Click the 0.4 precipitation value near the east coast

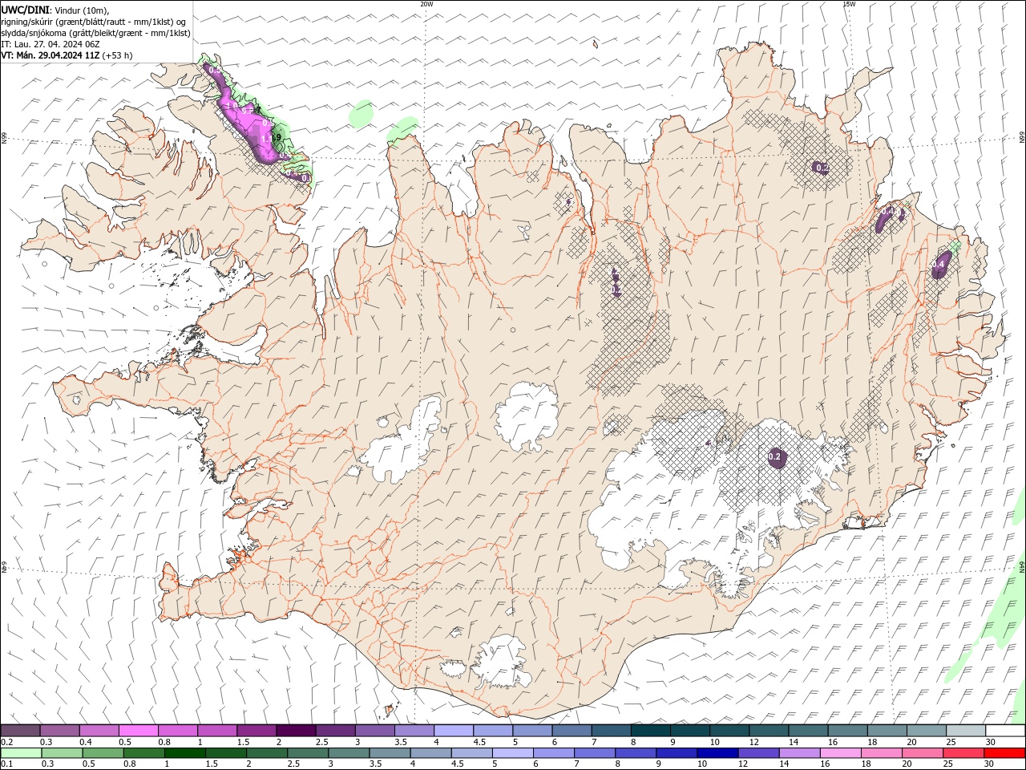[x=939, y=265]
